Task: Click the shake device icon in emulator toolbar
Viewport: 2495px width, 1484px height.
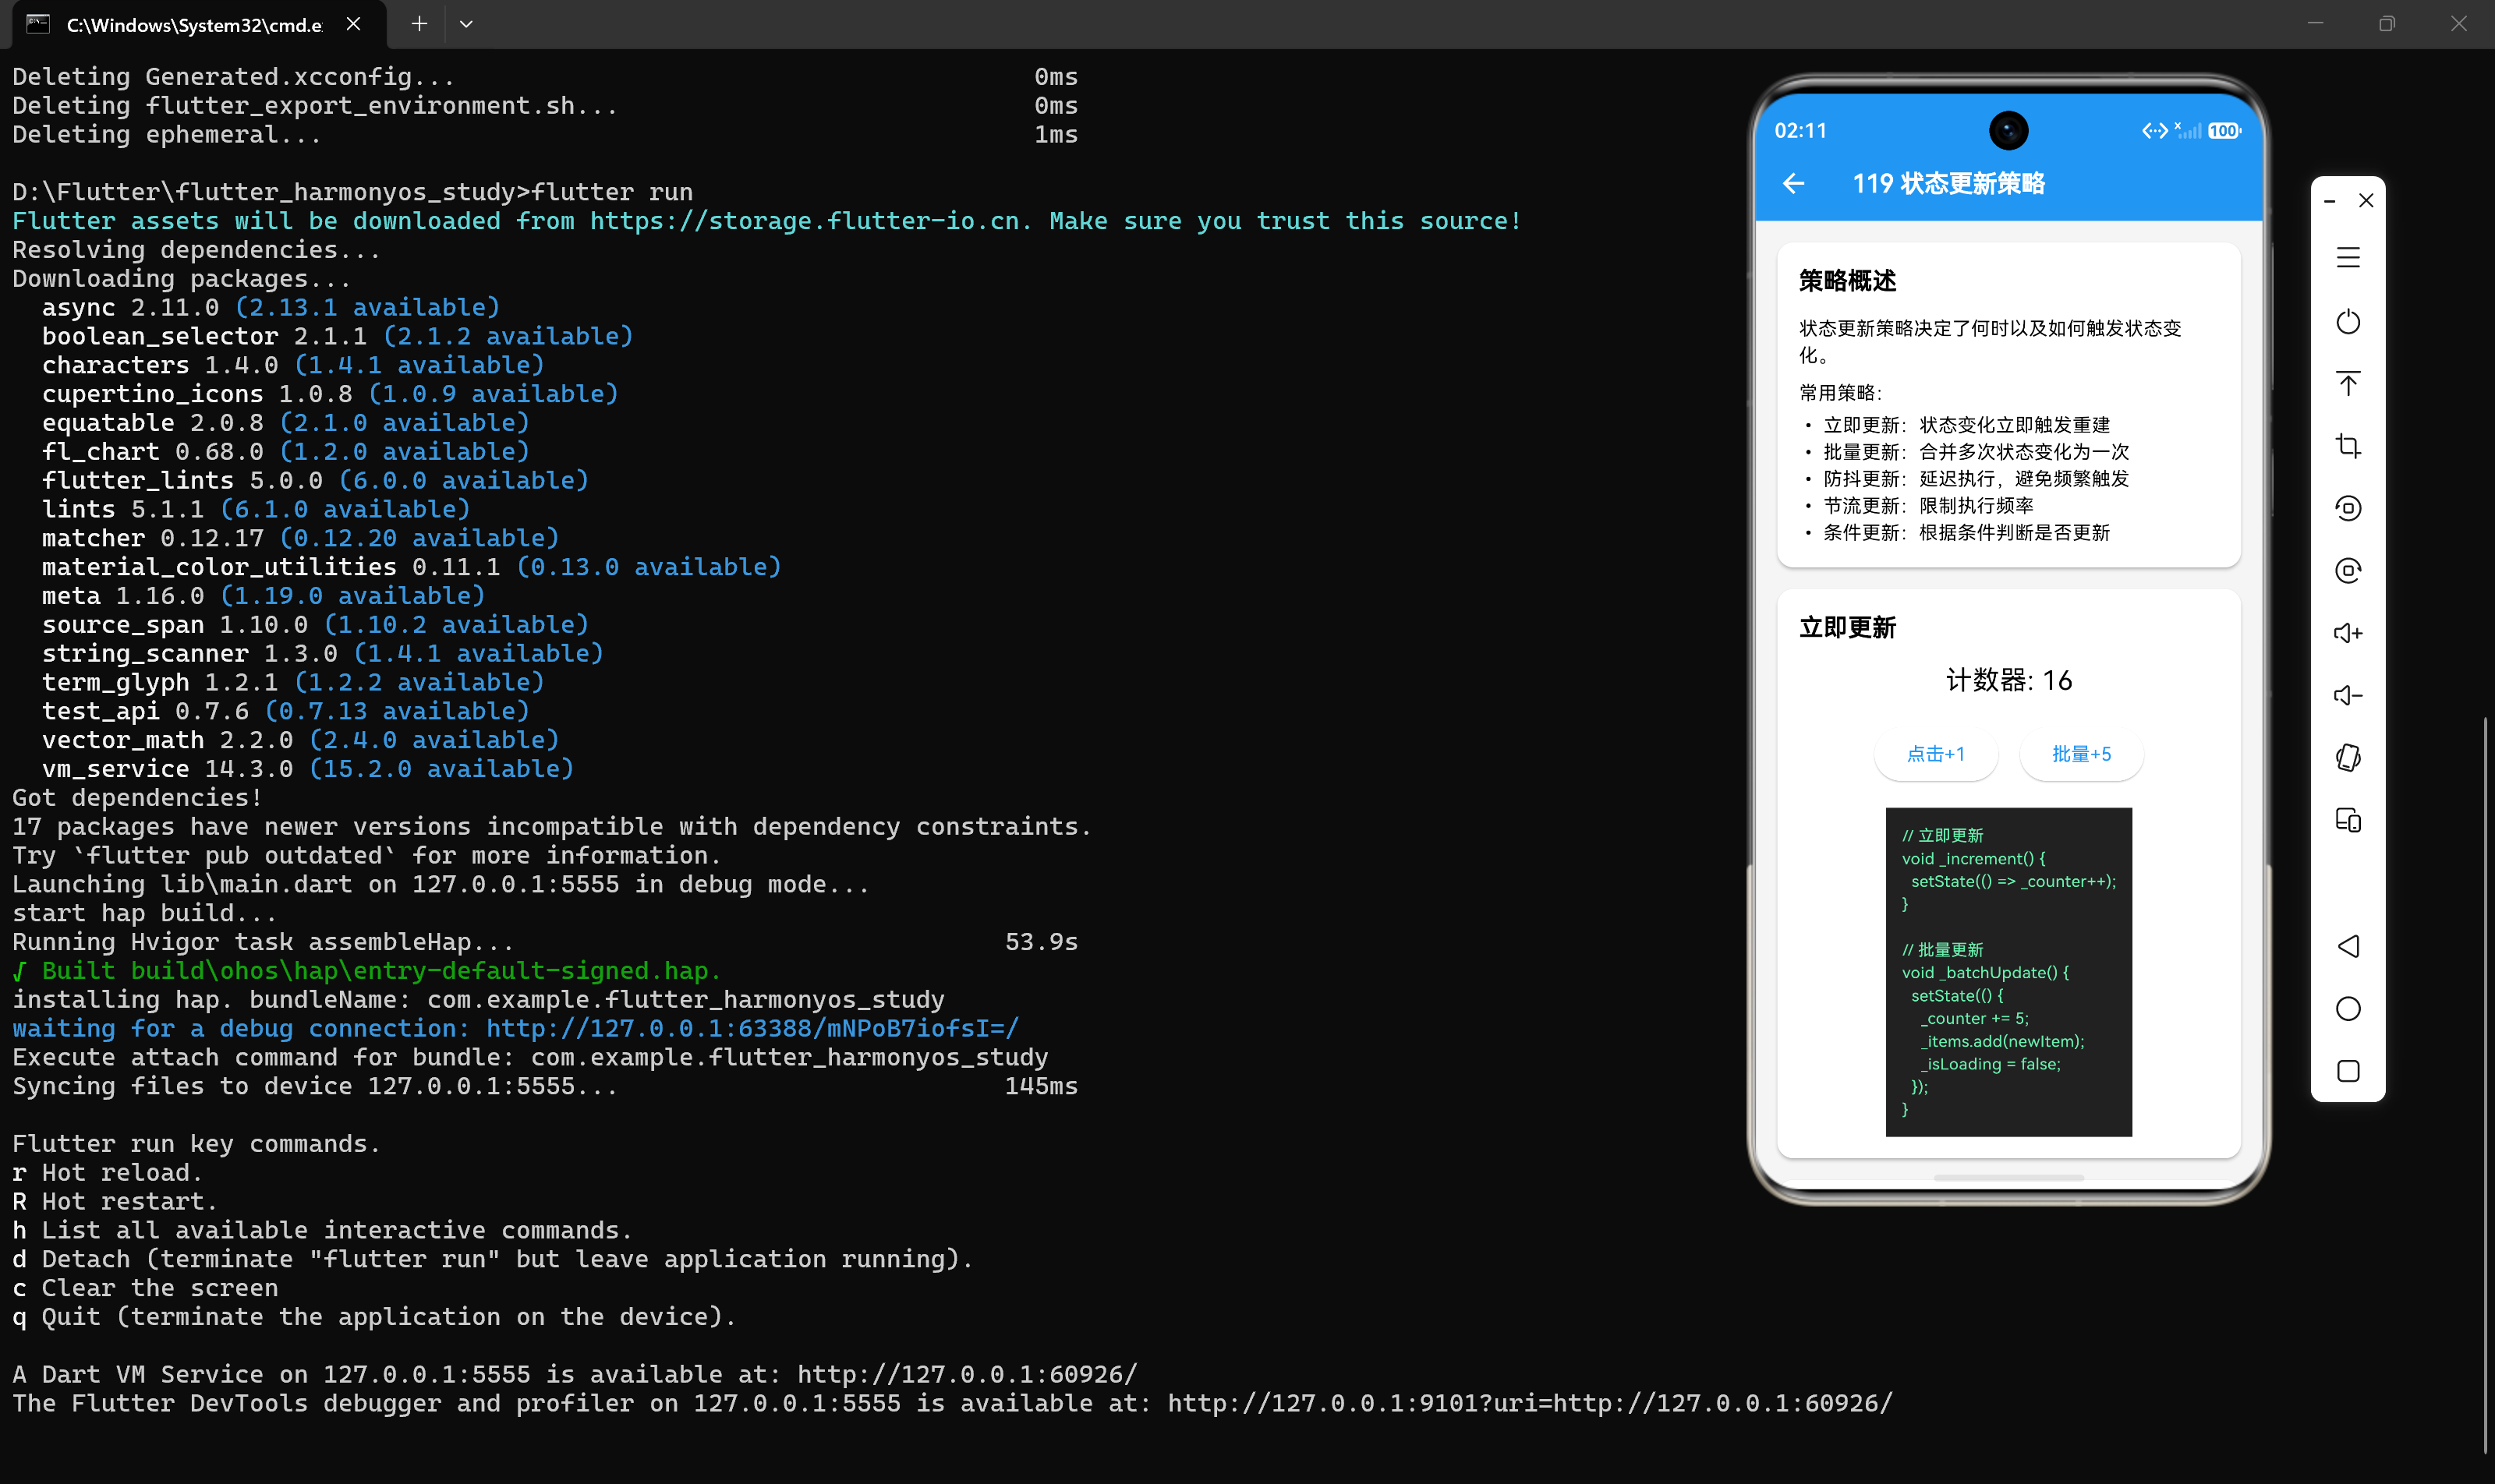Action: point(2348,758)
